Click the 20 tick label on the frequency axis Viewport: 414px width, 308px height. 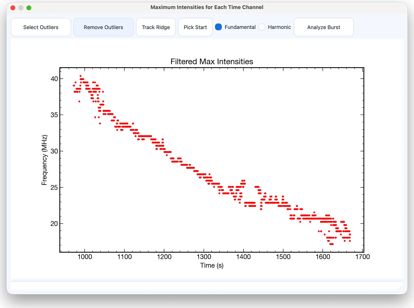click(54, 224)
